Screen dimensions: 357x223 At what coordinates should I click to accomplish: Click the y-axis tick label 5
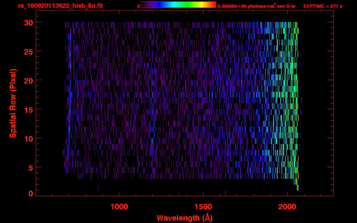31,168
